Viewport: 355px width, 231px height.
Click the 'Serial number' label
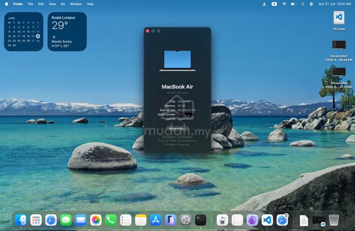pos(166,114)
